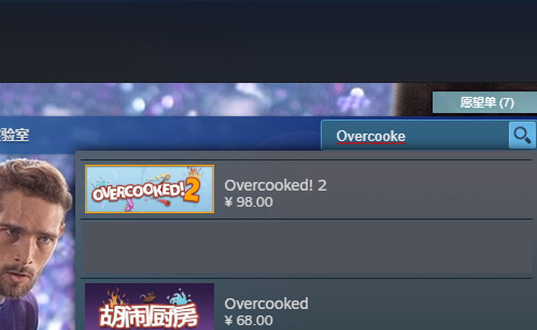Open the 胡闹厨房 game thumbnail
The width and height of the screenshot is (537, 330).
click(150, 306)
